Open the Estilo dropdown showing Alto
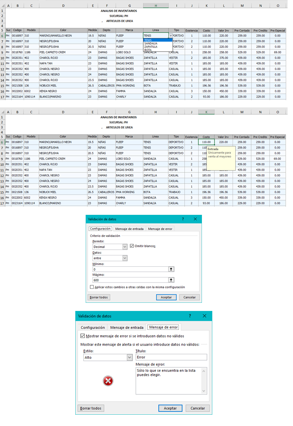This screenshot has height=426, width=293. point(130,357)
